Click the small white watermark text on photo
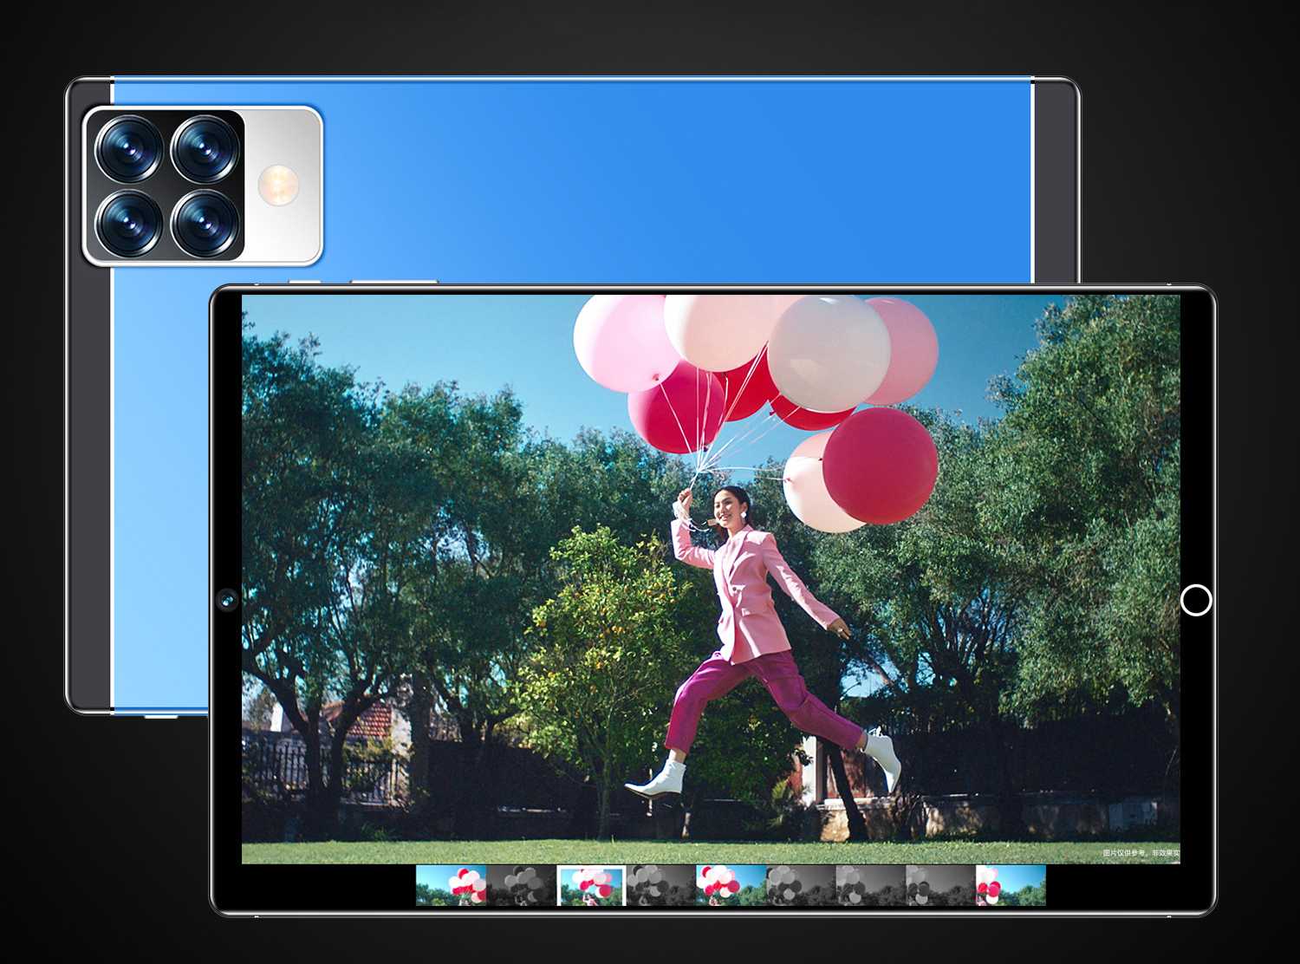Viewport: 1300px width, 964px height. coord(1141,853)
